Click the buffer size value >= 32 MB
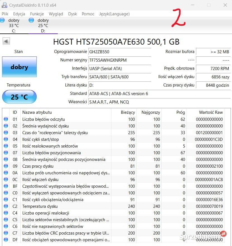Viewport: 232px width, 246px height. 213,52
